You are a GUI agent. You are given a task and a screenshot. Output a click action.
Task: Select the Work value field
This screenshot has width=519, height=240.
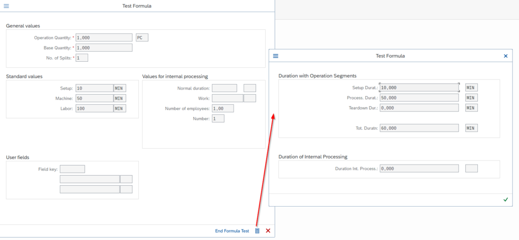(228, 98)
